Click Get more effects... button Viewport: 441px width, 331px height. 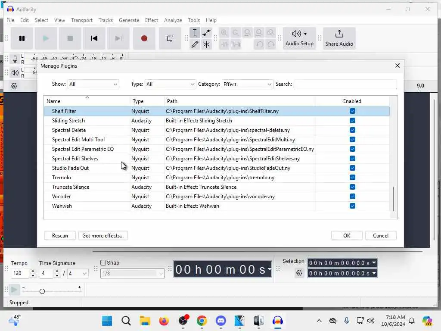pos(103,236)
